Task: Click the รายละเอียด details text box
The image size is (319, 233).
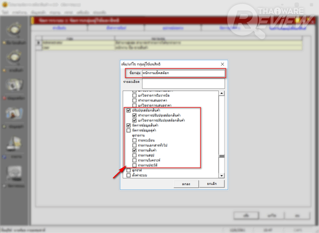Action: click(x=183, y=83)
